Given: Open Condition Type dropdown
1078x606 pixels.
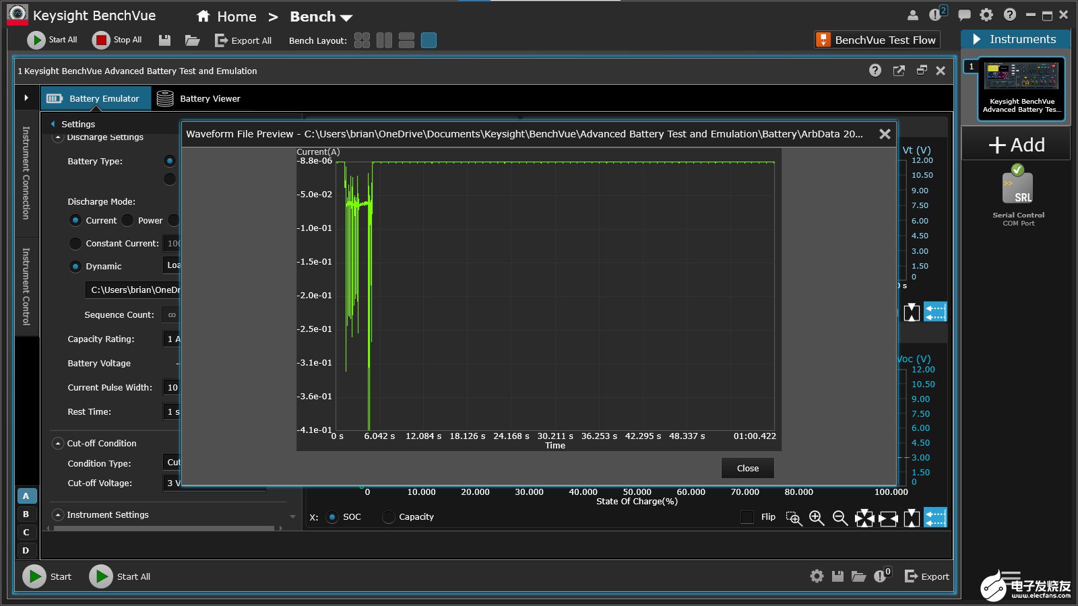Looking at the screenshot, I should [172, 463].
